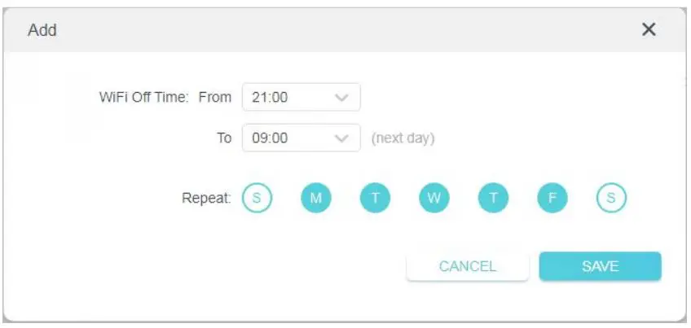
Task: Toggle Tuesday repeat day circle
Action: [375, 198]
